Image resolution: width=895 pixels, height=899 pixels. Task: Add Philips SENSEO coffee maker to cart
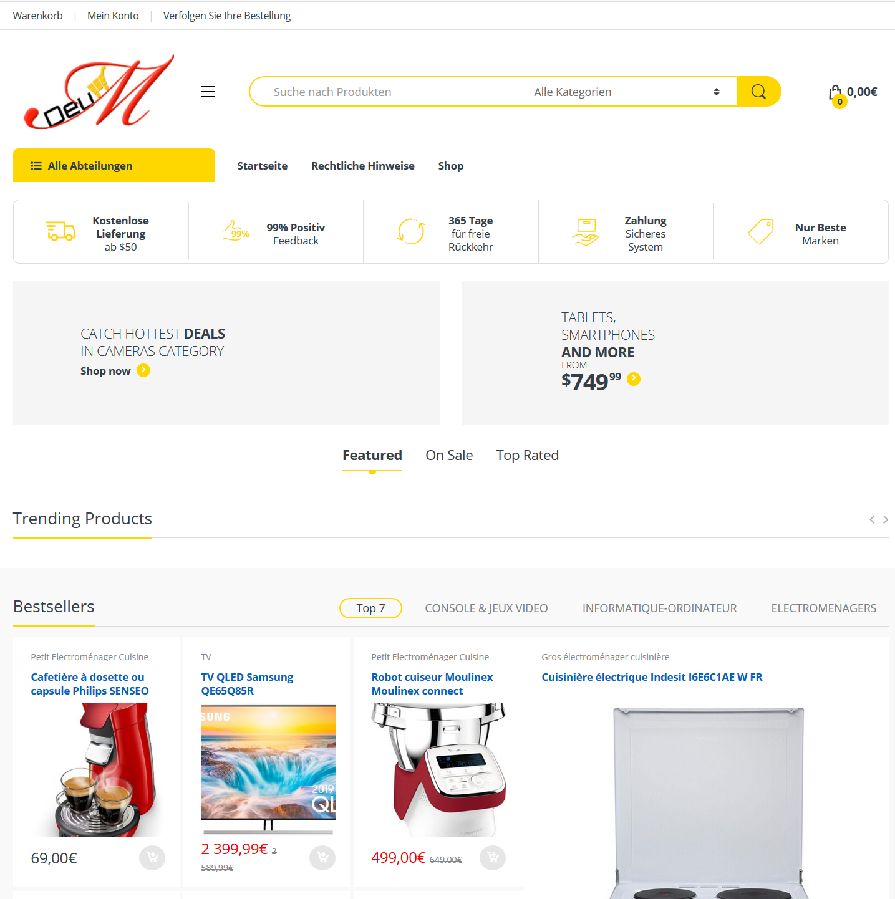[152, 858]
